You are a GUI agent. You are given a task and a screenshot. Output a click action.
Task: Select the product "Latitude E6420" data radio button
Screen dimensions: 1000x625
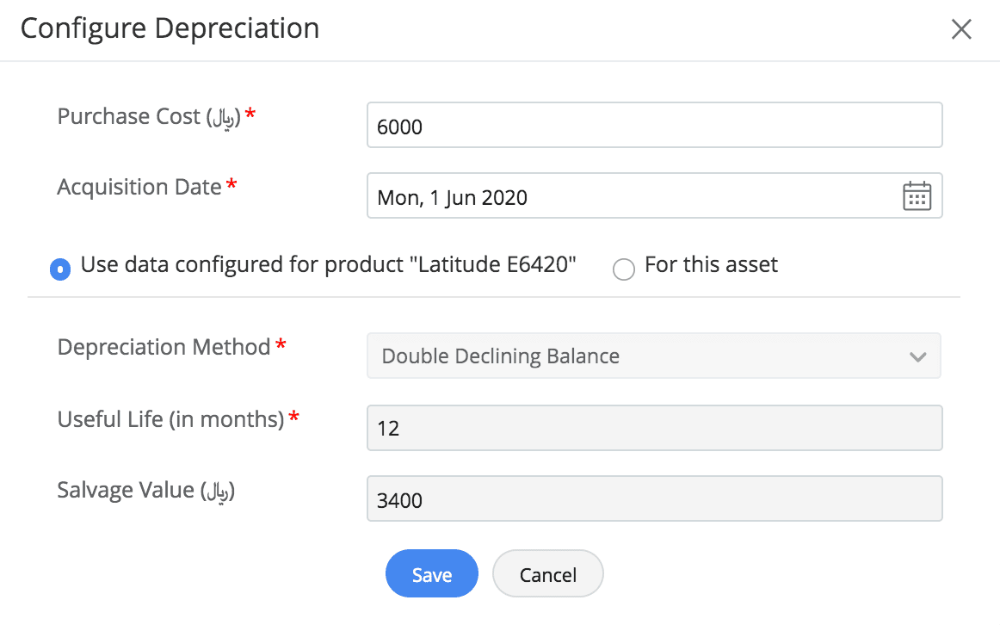click(60, 269)
